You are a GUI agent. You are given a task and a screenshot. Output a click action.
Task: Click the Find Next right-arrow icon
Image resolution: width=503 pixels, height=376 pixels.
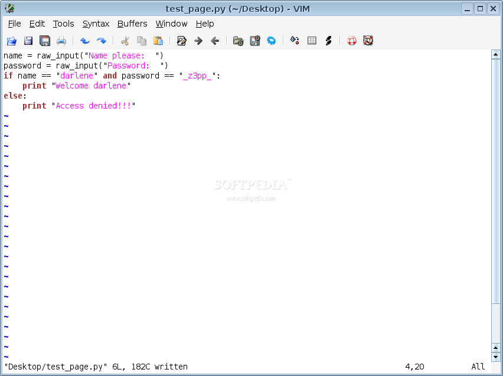[198, 41]
